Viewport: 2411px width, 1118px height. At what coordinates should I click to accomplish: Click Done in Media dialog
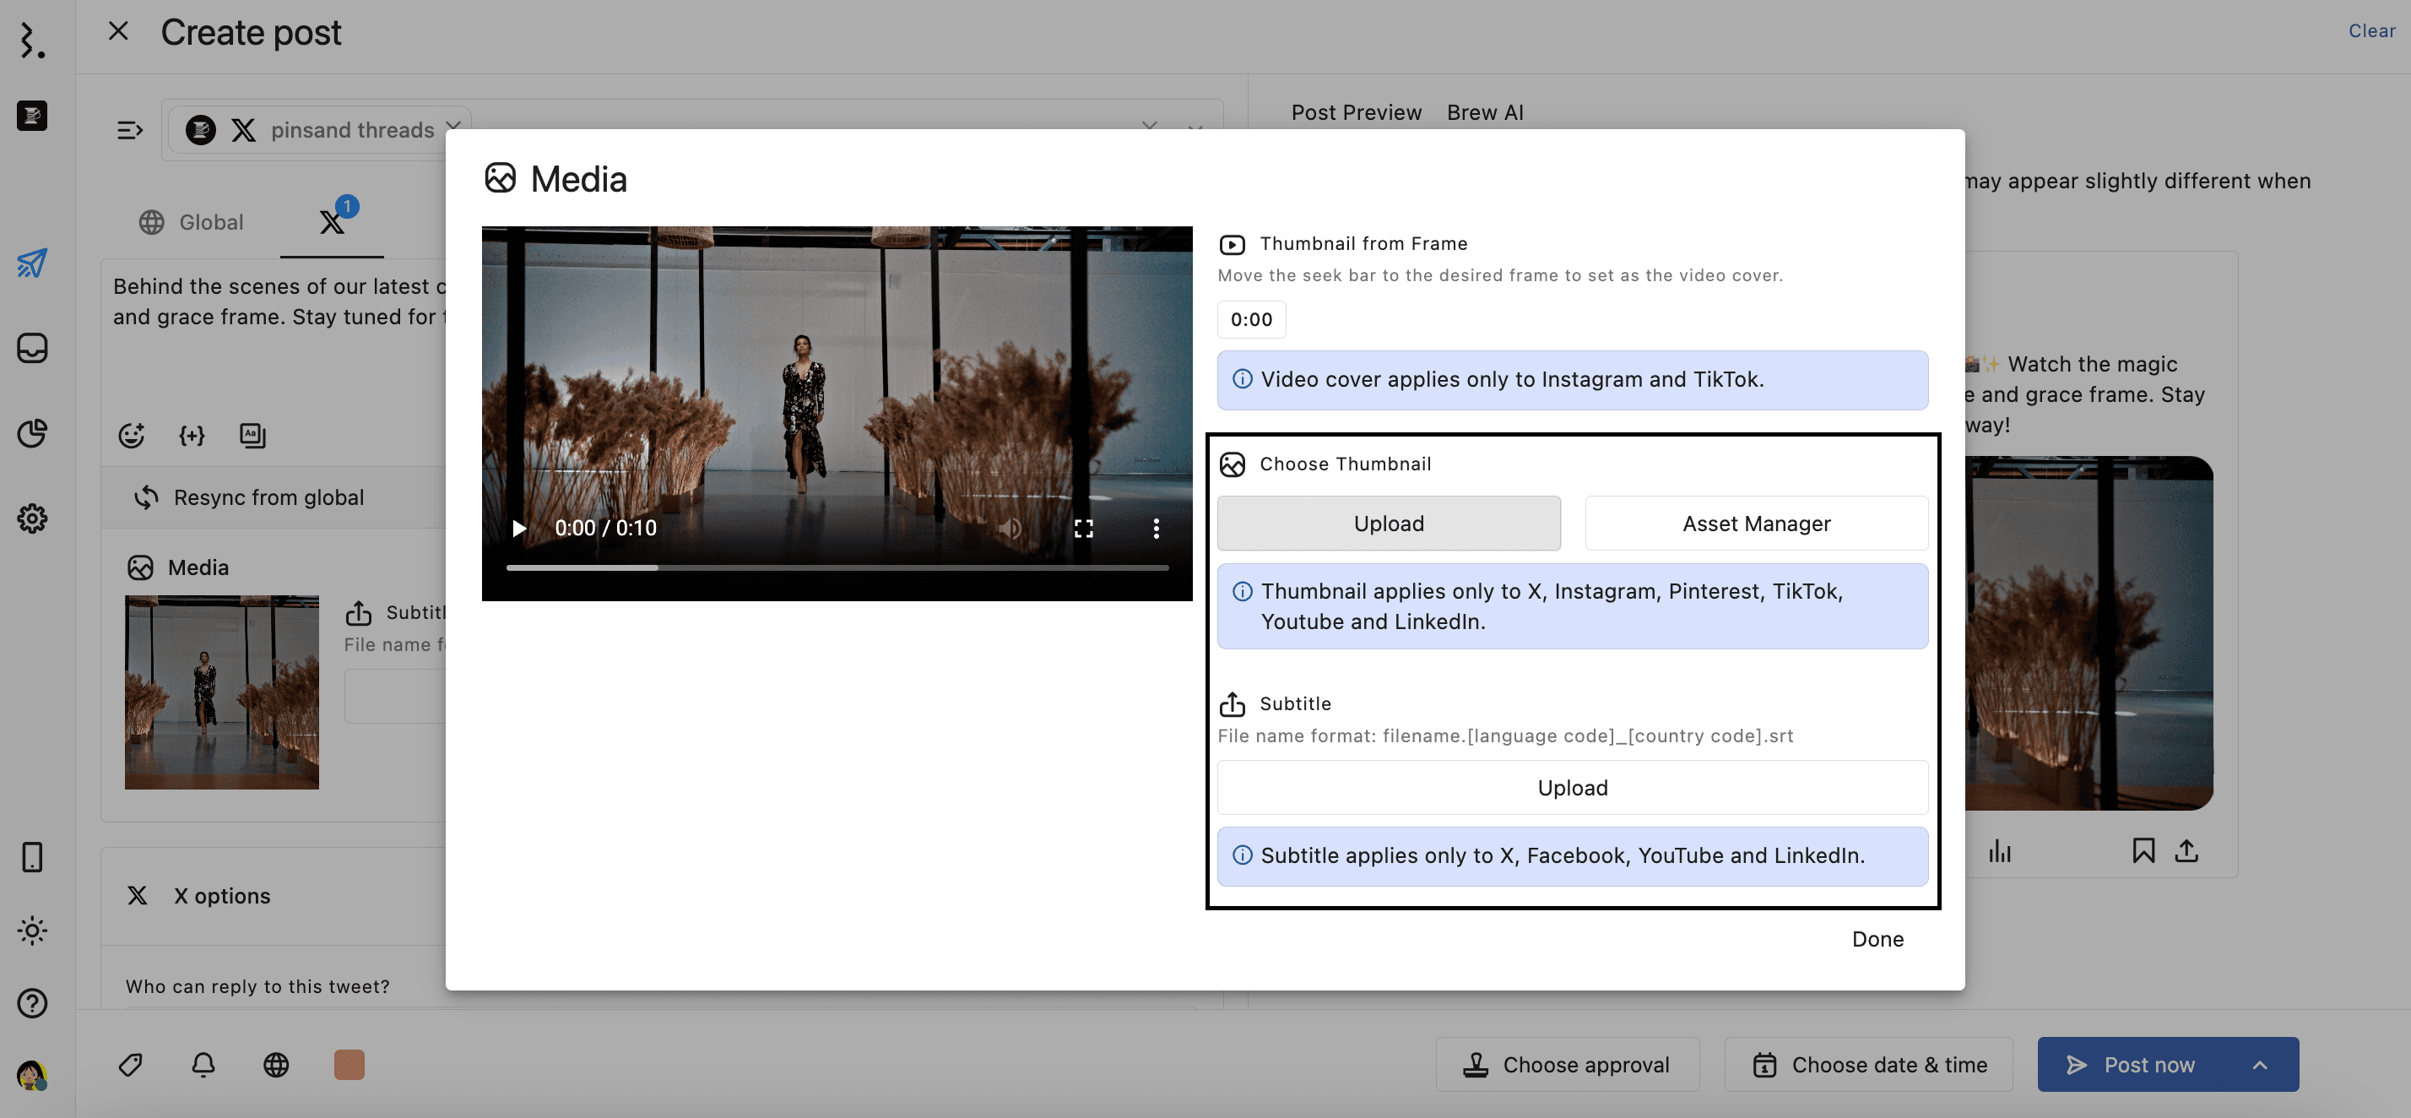(1877, 938)
